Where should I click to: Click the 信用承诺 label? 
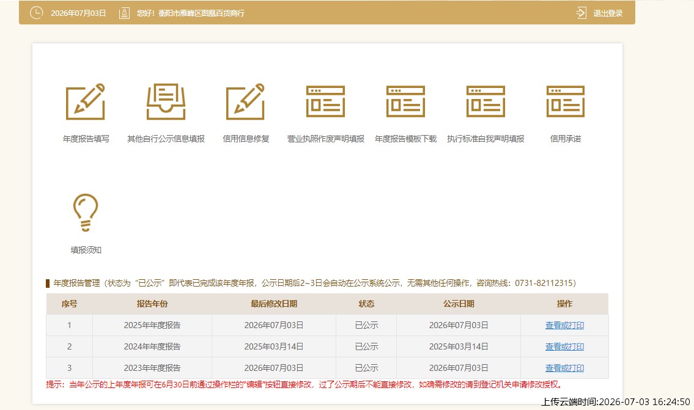click(566, 139)
